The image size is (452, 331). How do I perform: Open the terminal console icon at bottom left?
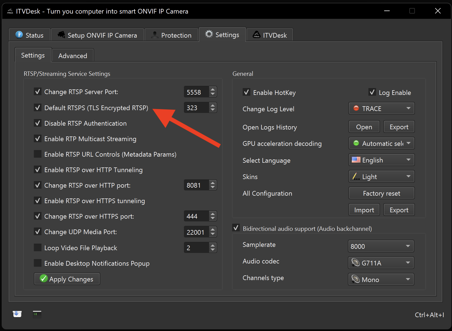37,314
